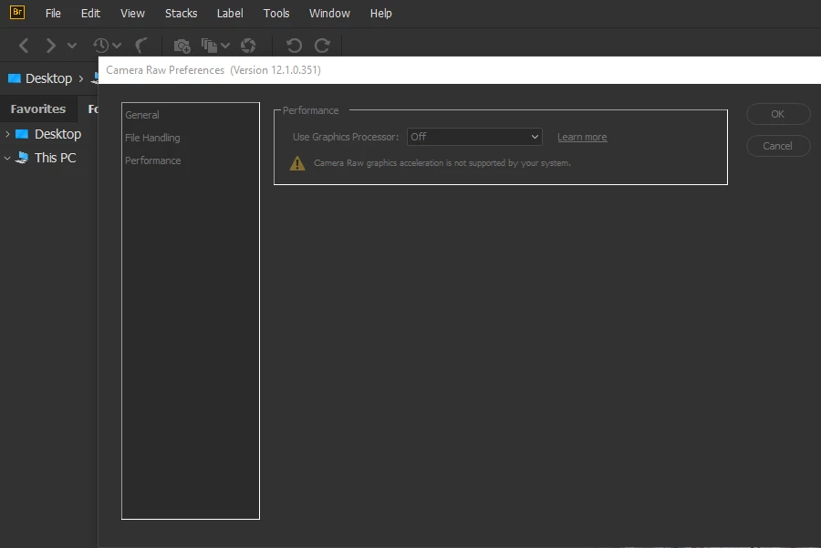Open the Window menu

pos(329,13)
